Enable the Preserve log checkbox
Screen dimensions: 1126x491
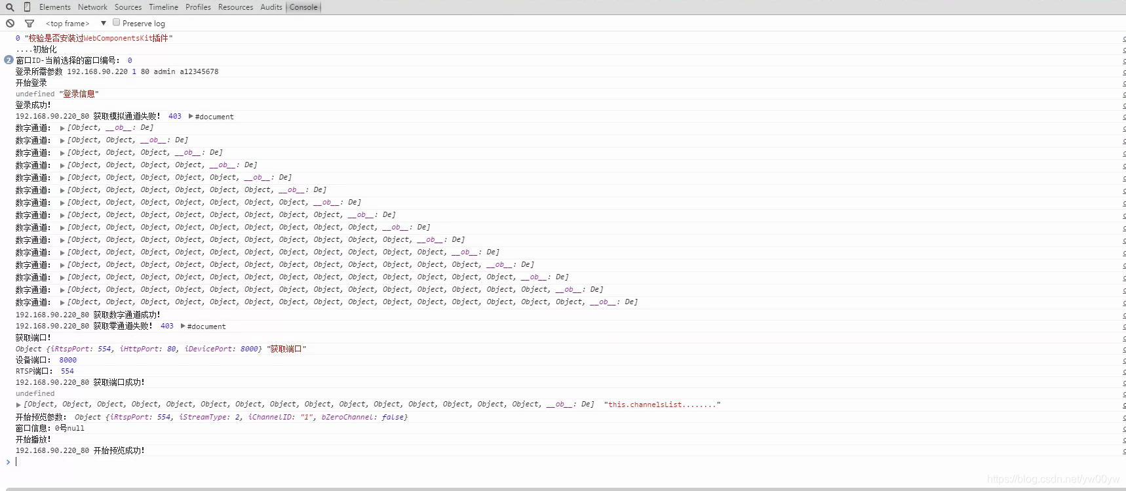(x=116, y=22)
